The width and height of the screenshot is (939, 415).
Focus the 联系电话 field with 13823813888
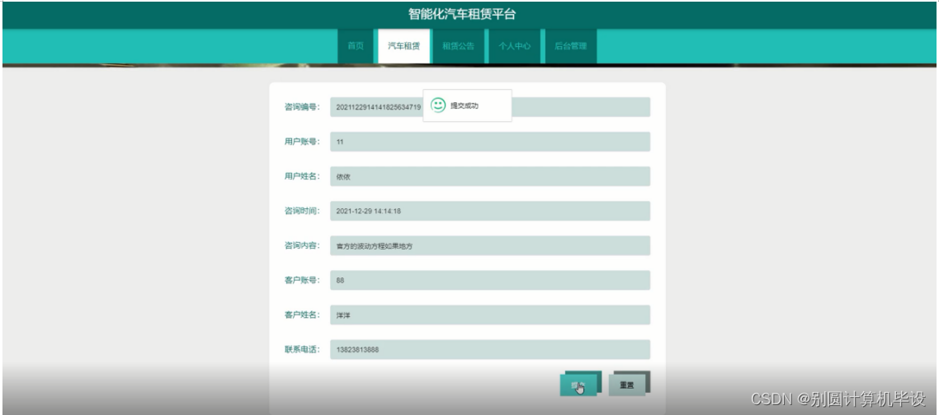pyautogui.click(x=490, y=350)
